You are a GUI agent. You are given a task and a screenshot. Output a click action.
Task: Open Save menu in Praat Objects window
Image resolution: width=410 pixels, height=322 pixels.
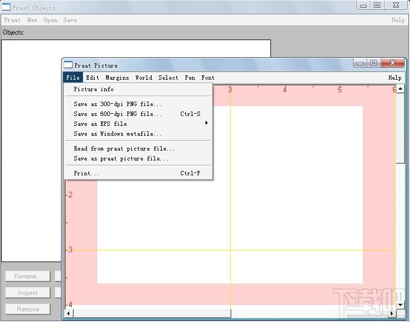70,20
